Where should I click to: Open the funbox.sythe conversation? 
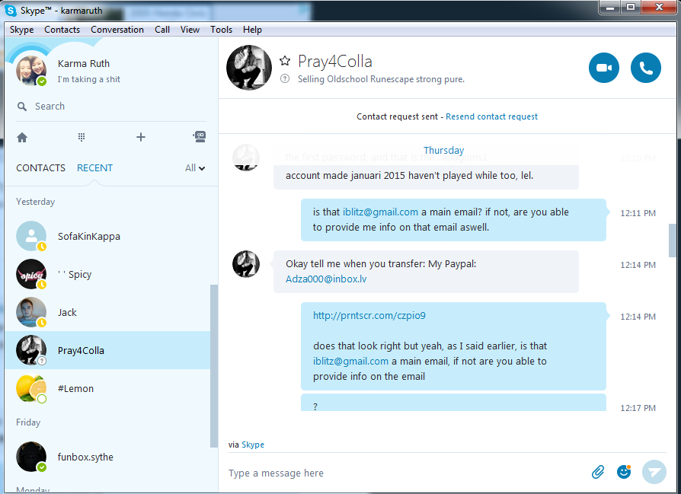(107, 457)
